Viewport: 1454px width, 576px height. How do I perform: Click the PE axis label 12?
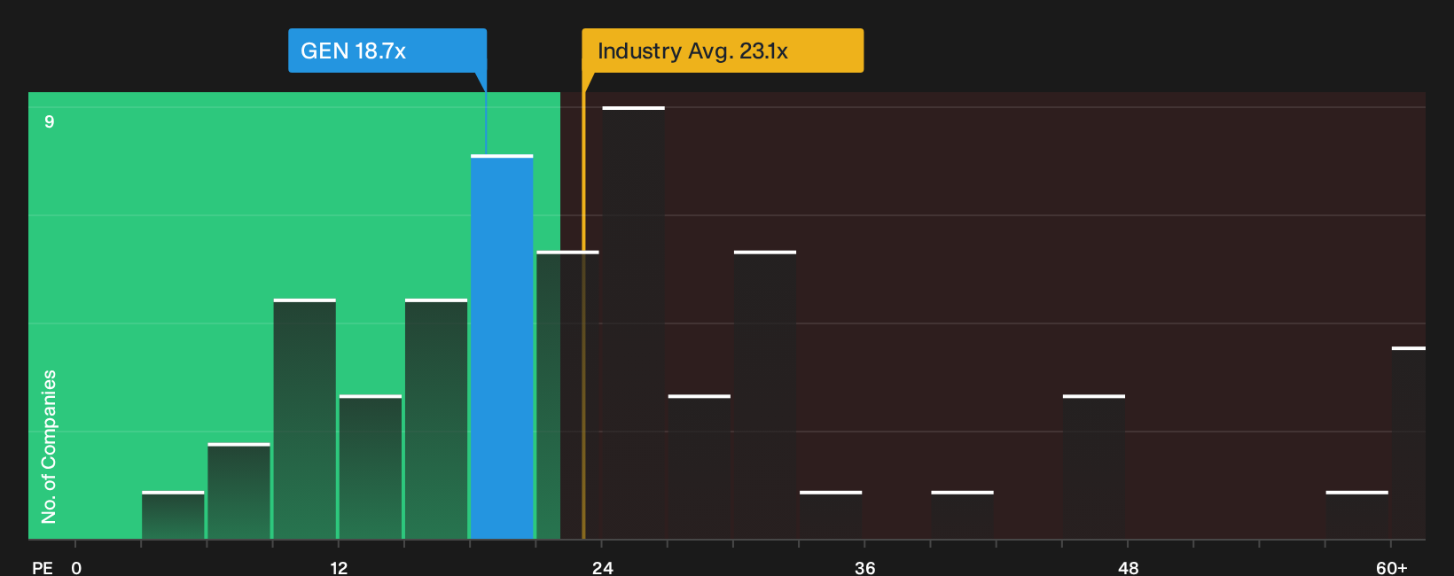tap(339, 568)
